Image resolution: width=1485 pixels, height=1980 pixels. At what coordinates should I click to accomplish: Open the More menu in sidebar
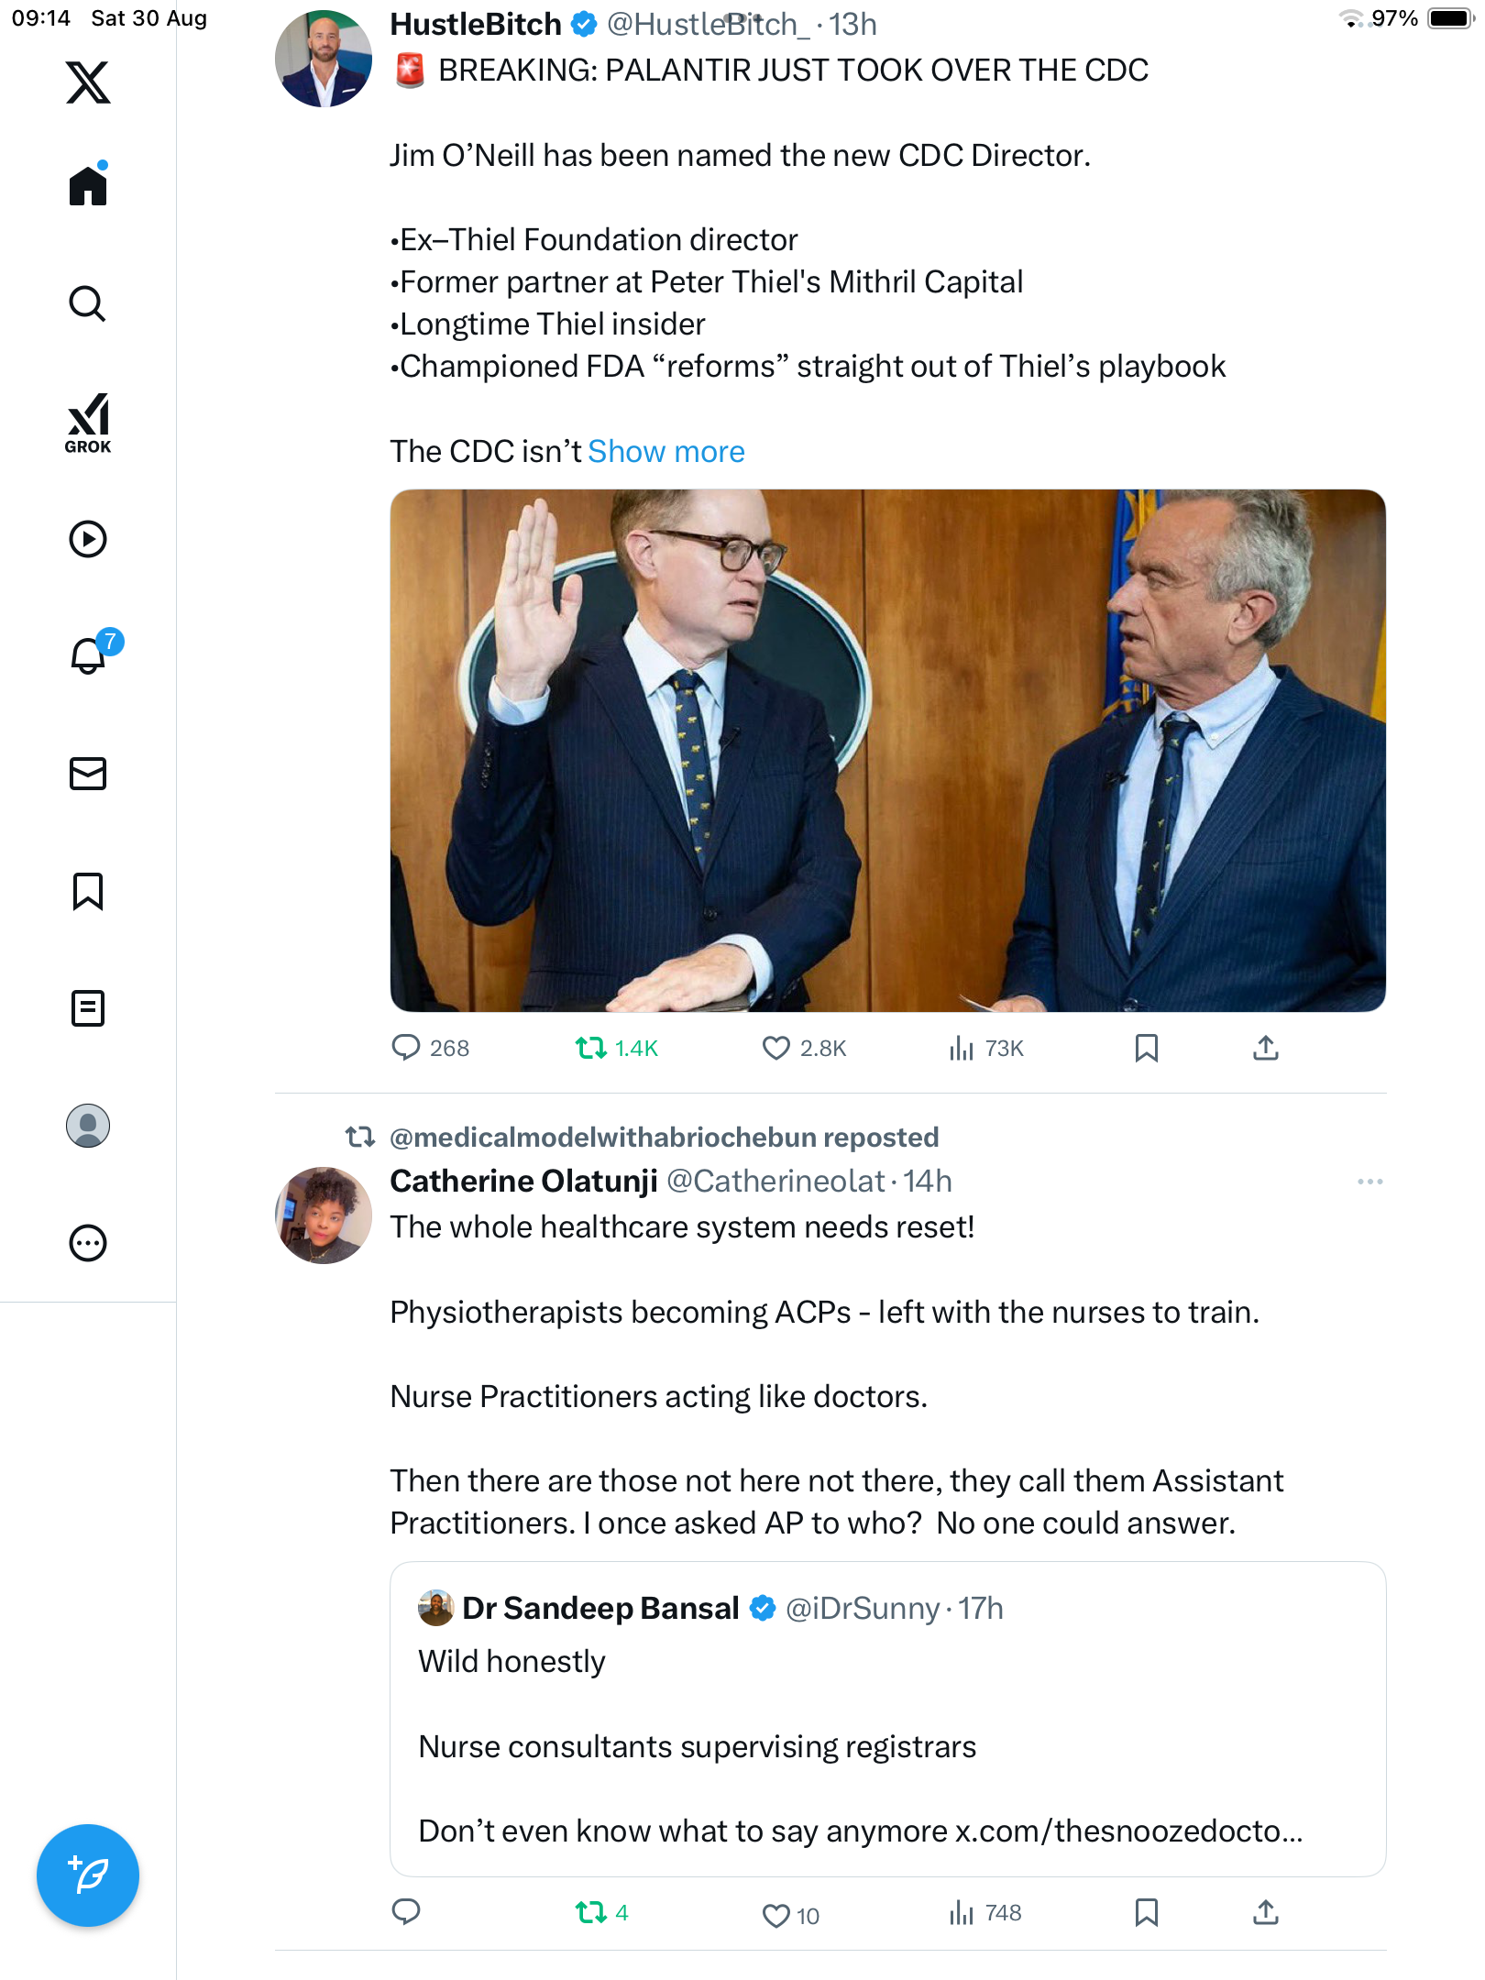(88, 1243)
